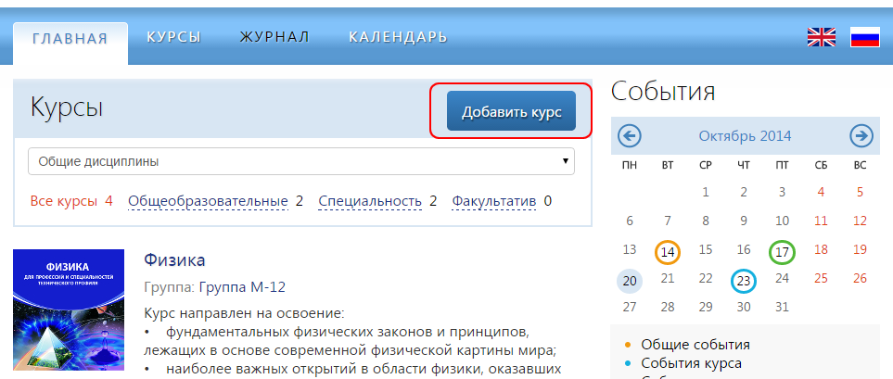Filter courses by Общеобразовательные
The image size is (893, 379).
[208, 201]
